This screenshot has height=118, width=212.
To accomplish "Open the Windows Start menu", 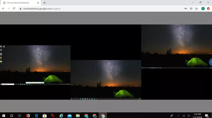I will click(x=4, y=116).
